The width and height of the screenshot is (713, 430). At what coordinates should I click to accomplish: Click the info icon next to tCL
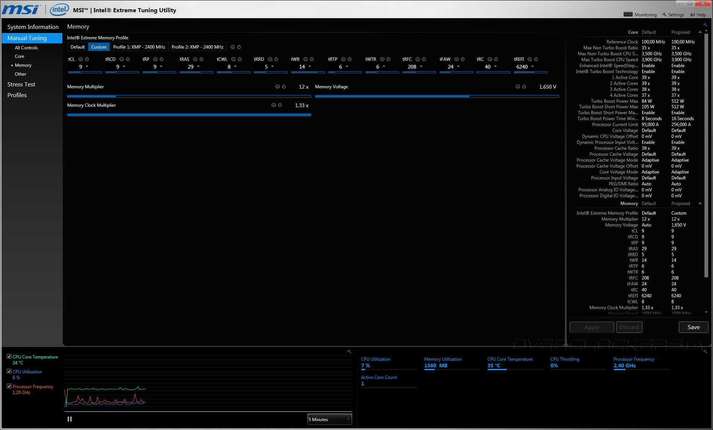tap(81, 59)
